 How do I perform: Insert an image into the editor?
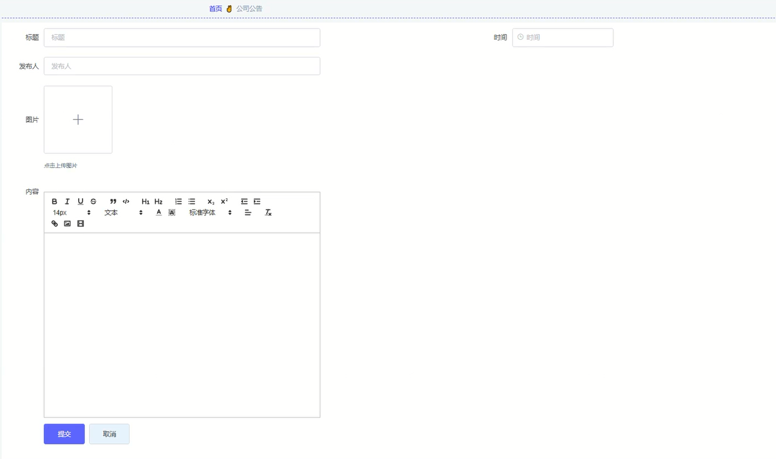point(67,223)
